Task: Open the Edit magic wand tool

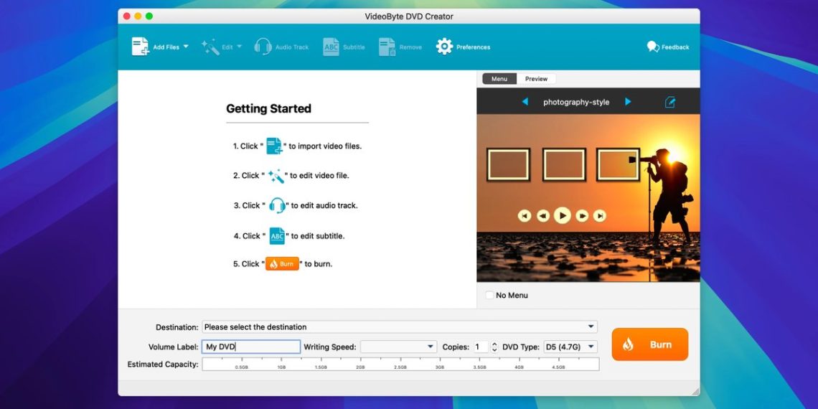Action: click(210, 47)
